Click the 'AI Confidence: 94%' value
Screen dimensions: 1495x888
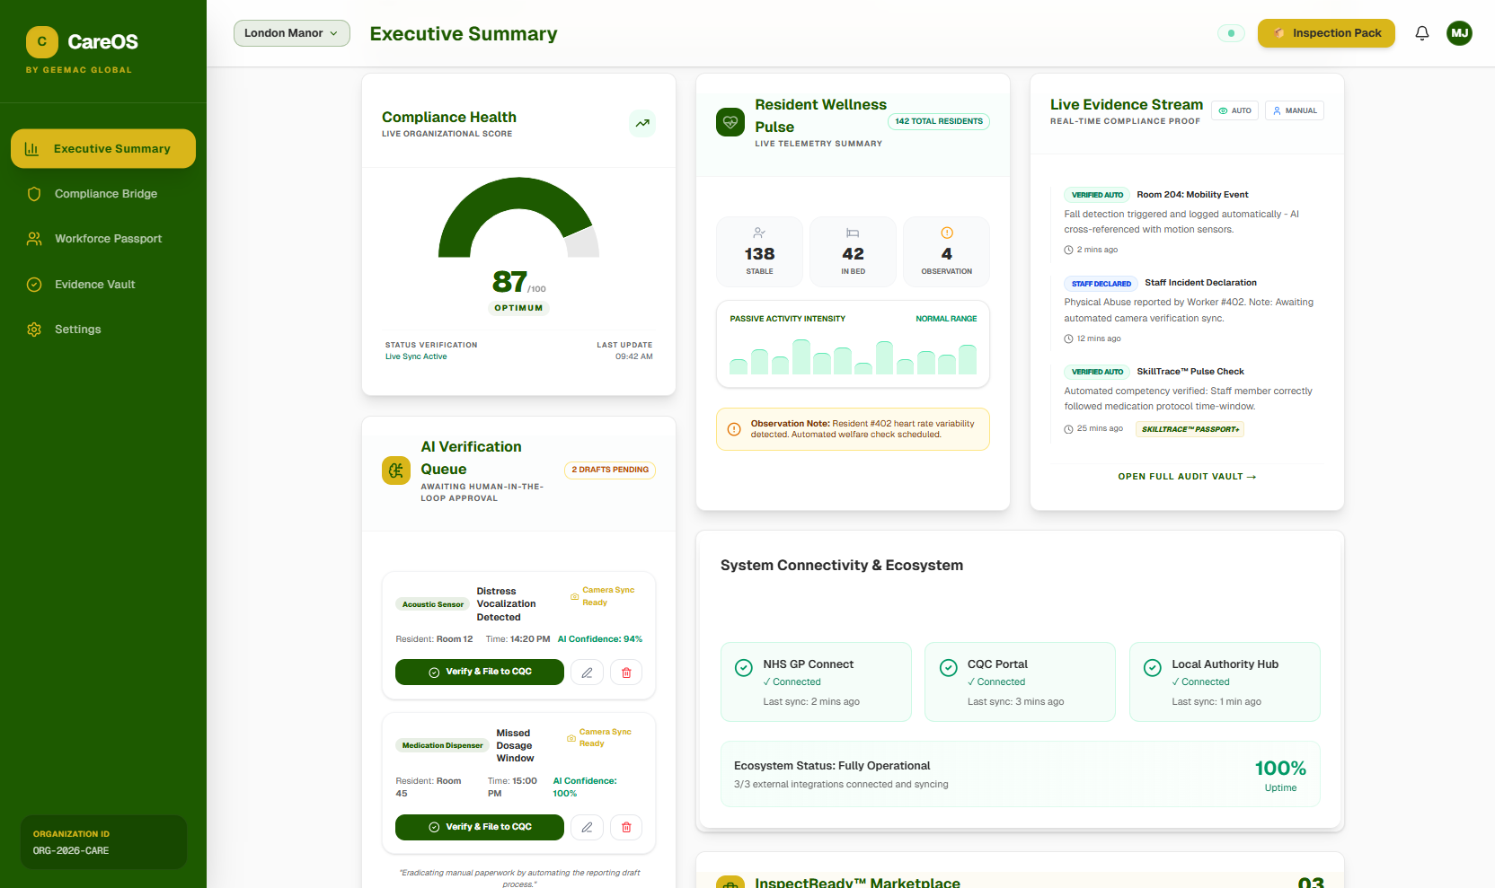pos(600,639)
